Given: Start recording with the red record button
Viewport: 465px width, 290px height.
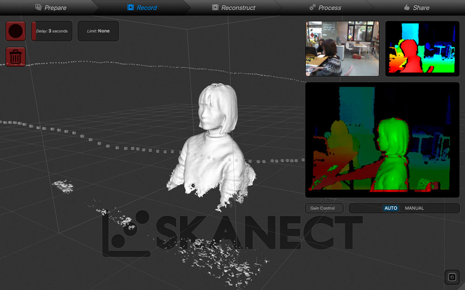Looking at the screenshot, I should (x=15, y=31).
